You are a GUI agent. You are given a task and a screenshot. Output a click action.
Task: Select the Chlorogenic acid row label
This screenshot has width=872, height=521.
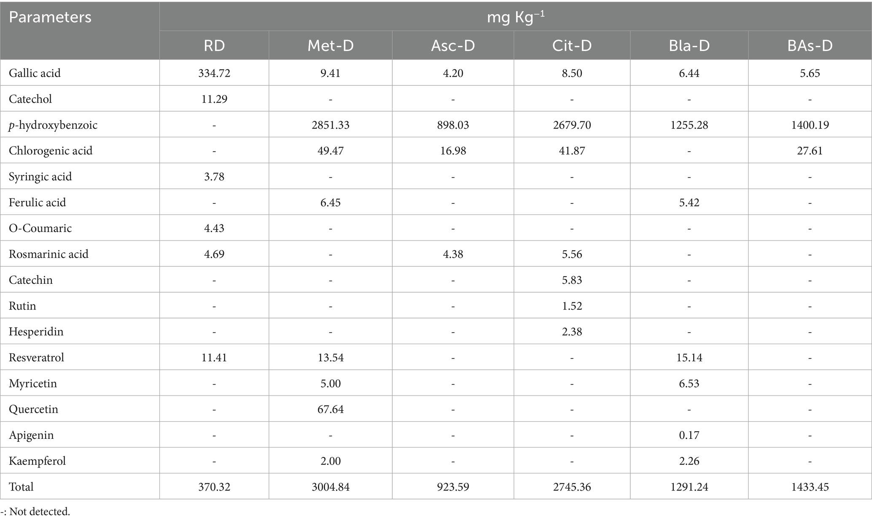pos(51,151)
